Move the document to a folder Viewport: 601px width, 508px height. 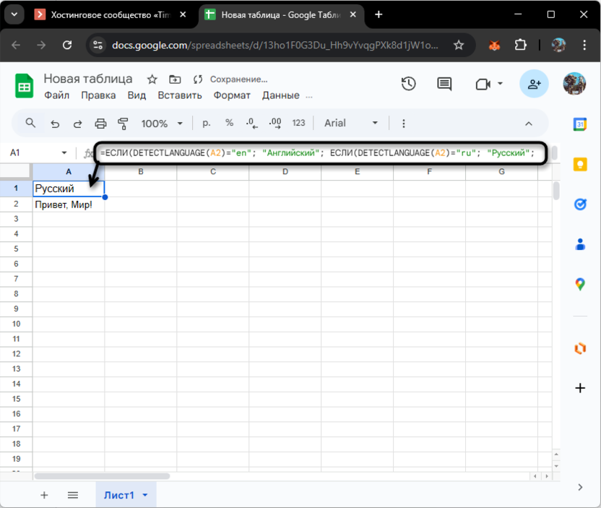(175, 79)
